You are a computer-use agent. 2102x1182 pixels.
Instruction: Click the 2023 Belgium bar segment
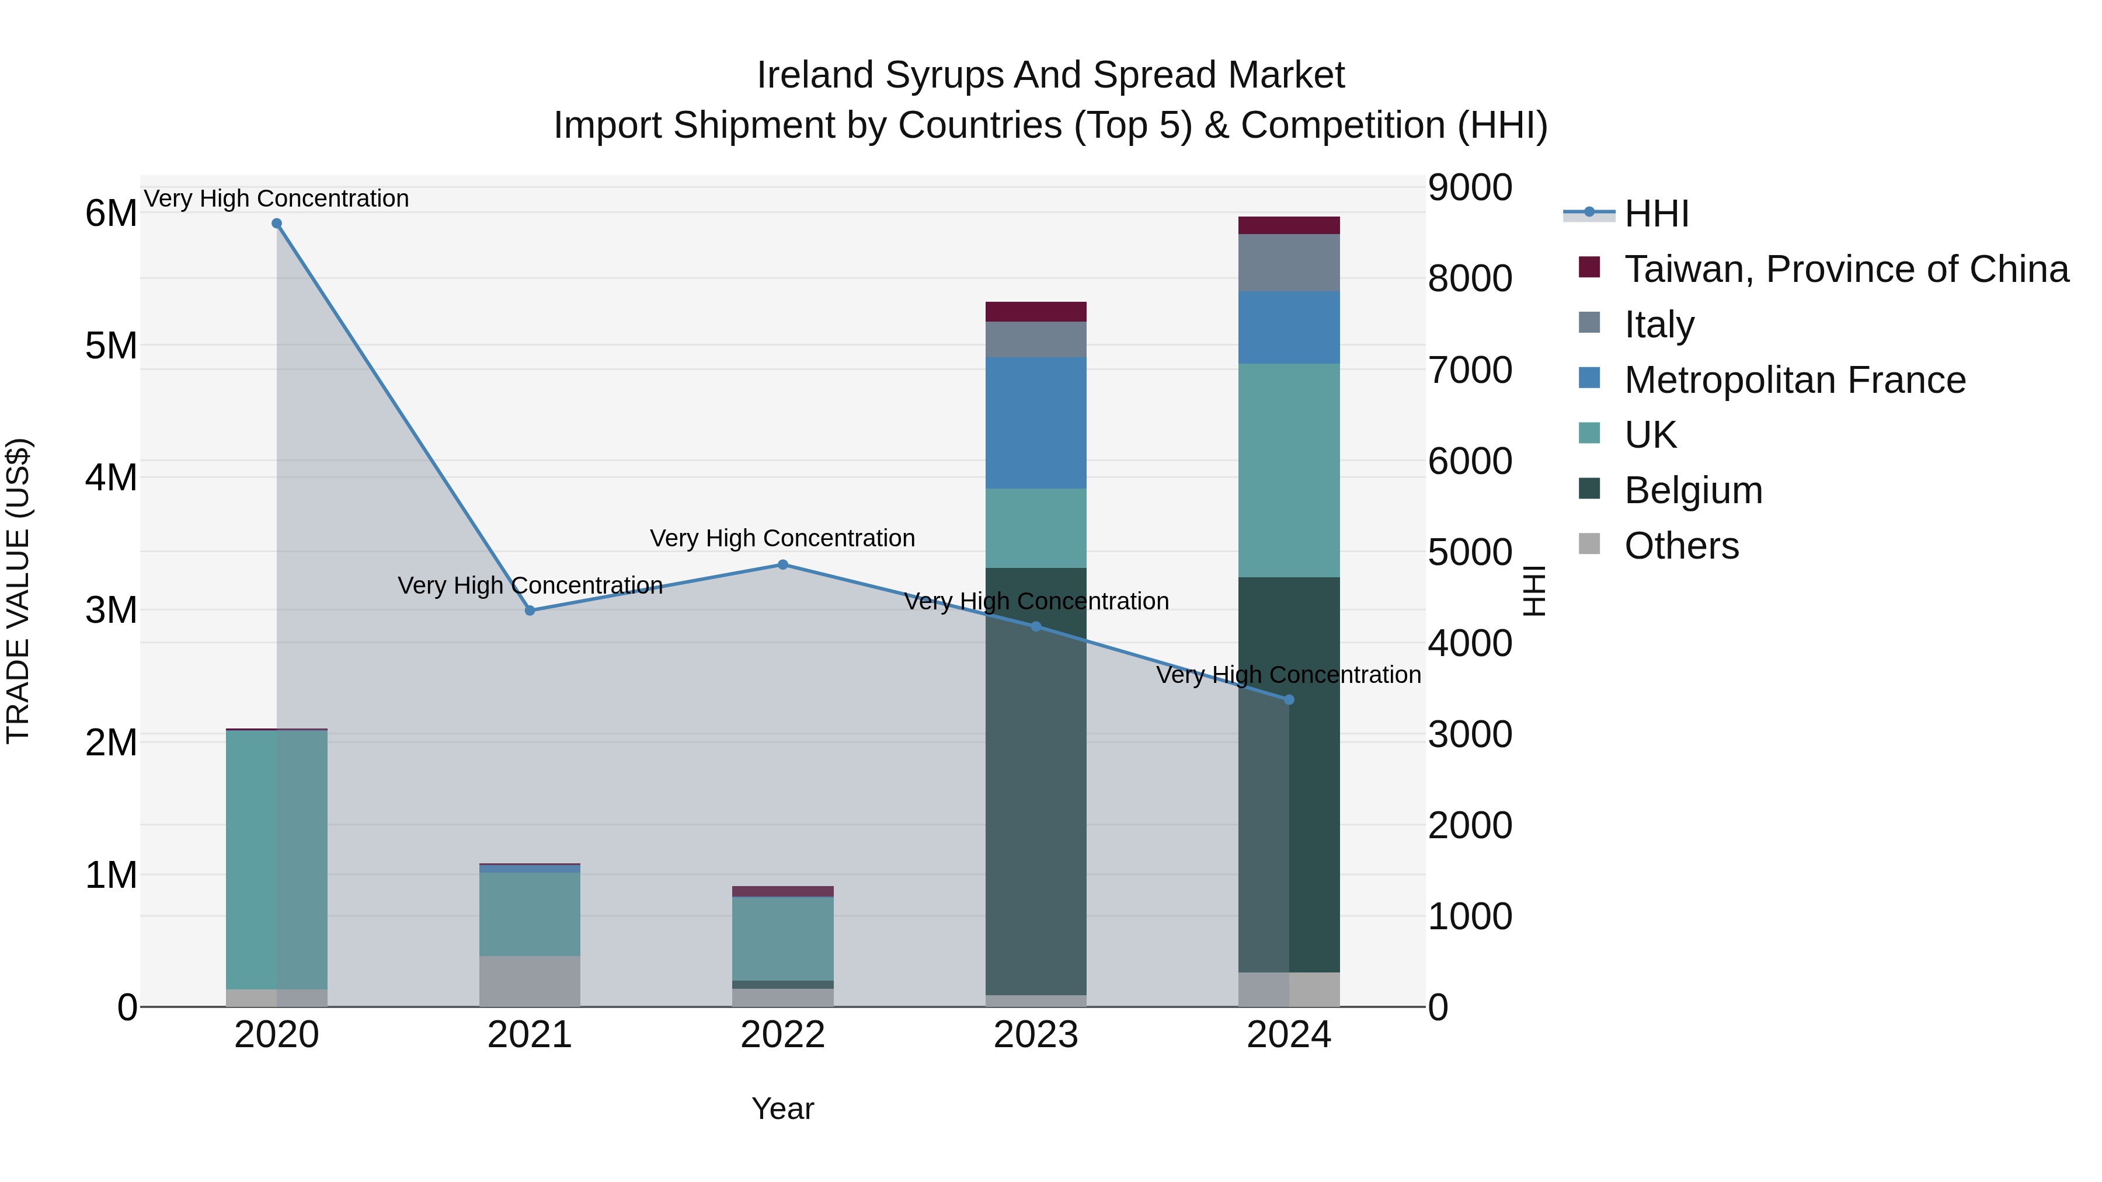1036,782
